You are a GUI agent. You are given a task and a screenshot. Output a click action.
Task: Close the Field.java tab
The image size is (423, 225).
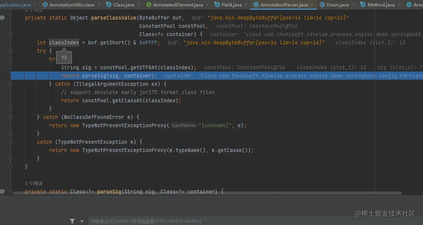pyautogui.click(x=246, y=5)
